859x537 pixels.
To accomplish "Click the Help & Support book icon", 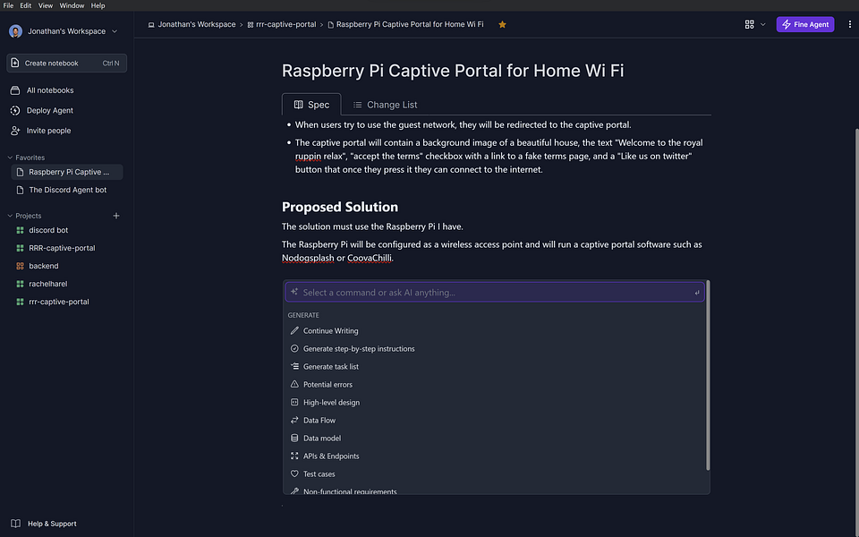I will pos(16,524).
